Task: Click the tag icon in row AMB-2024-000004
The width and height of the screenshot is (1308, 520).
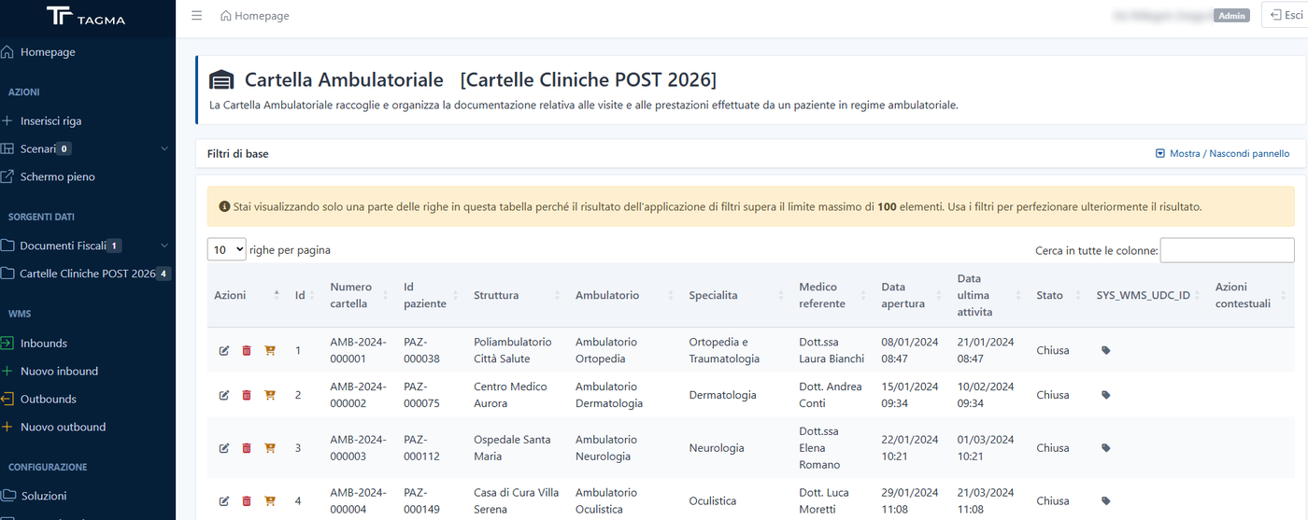Action: [1106, 501]
